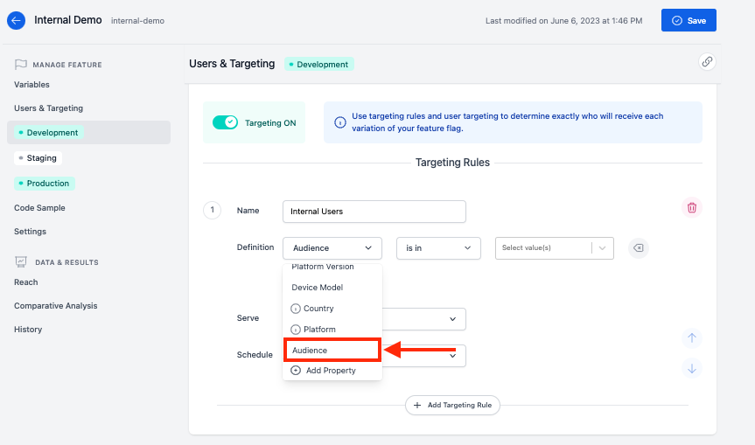755x445 pixels.
Task: Clear the definition filter row
Action: [x=639, y=248]
